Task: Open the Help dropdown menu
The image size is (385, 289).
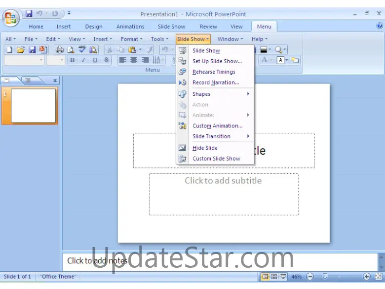Action: pos(260,39)
